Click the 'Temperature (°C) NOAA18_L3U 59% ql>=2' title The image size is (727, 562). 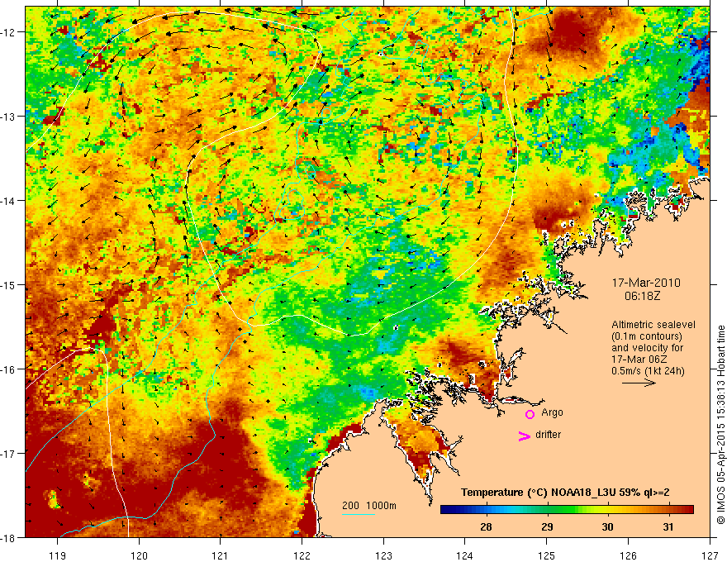point(565,493)
